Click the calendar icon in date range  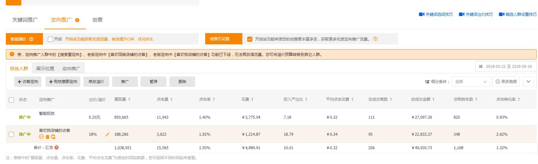coord(481,67)
